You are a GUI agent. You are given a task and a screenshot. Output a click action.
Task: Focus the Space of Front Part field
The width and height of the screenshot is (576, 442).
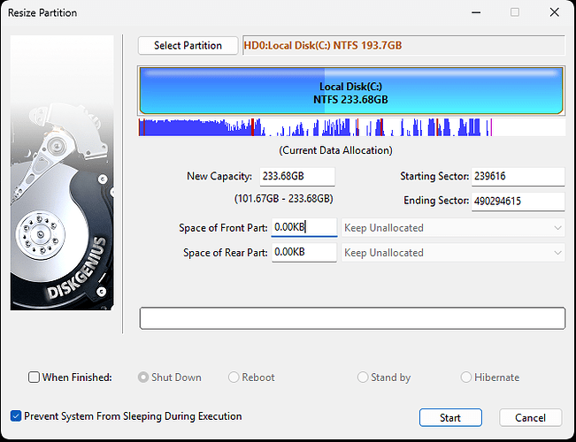pyautogui.click(x=304, y=227)
